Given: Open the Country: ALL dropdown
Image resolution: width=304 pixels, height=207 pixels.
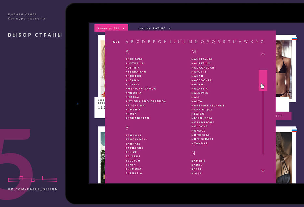Looking at the screenshot, I should (x=111, y=28).
